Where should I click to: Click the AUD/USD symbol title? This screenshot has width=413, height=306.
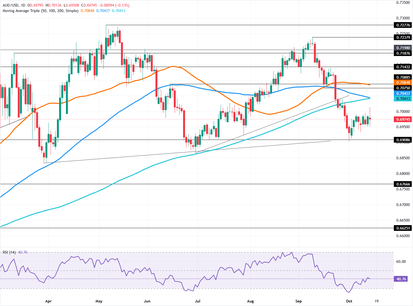point(11,5)
